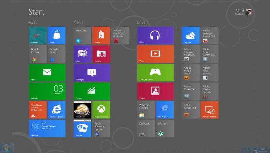Screen dimensions: 270x153
Task: Click the Windows Start orb
Action: (6, 148)
